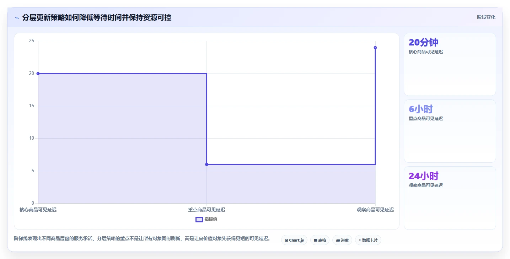
Task: Toggle the 指标值 legend swatch
Action: click(199, 219)
